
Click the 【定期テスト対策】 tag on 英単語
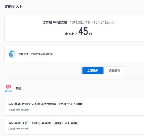click(66, 123)
